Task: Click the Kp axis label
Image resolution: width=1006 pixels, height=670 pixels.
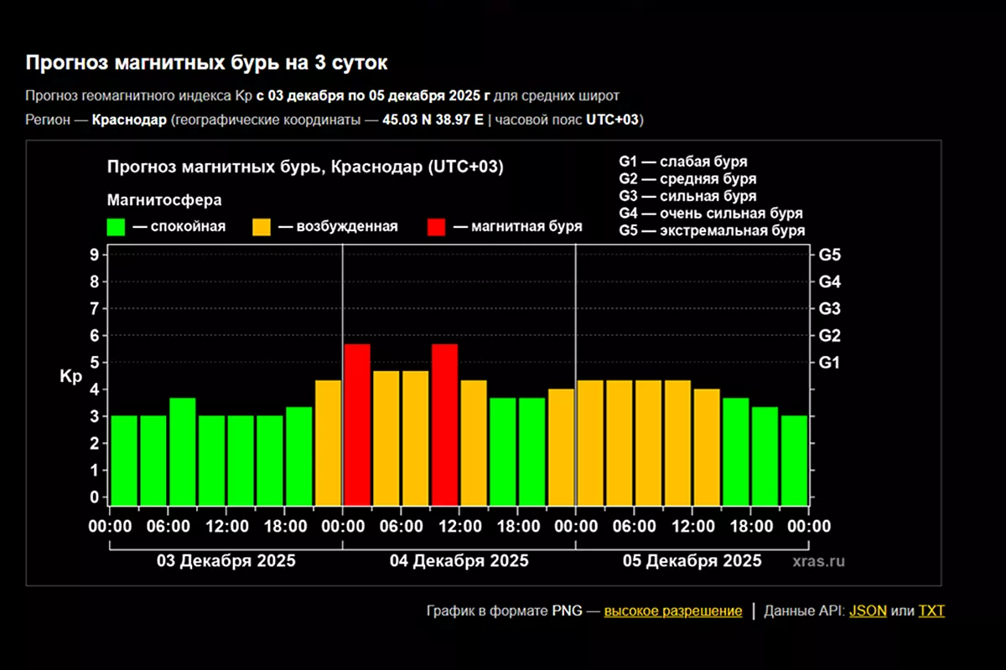Action: [70, 377]
